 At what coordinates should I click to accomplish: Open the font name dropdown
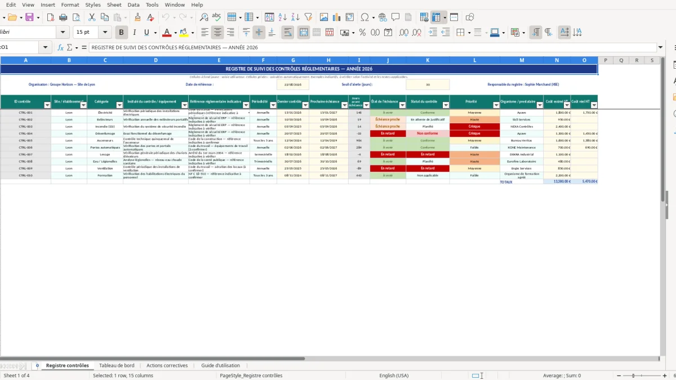[x=63, y=33]
